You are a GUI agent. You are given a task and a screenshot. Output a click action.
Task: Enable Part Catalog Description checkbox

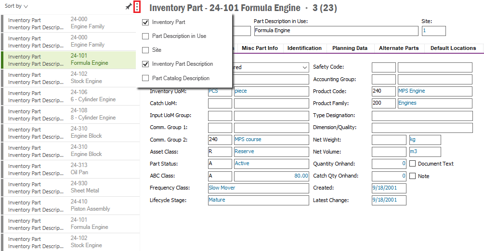(145, 78)
